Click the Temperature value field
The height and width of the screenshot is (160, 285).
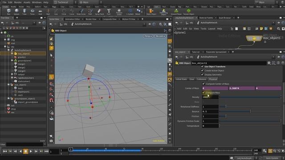point(210,126)
